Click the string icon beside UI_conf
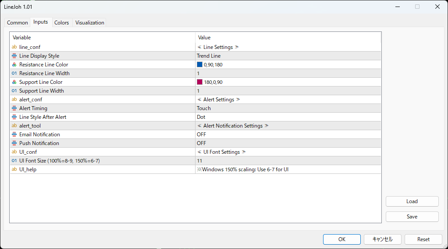Image resolution: width=448 pixels, height=249 pixels. pyautogui.click(x=14, y=152)
